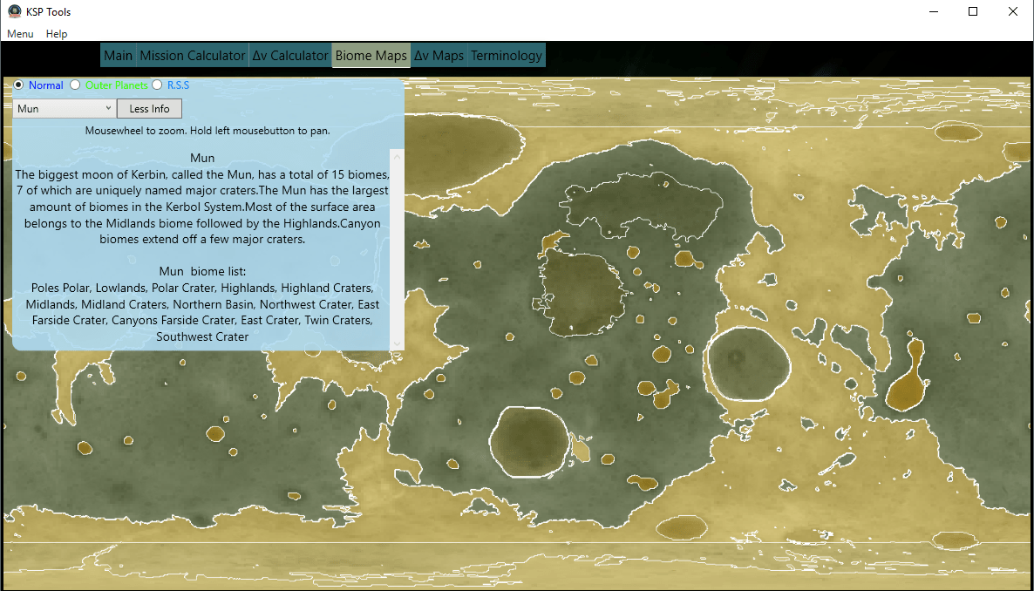Click the scroll down arrow on the info panel
1034x591 pixels.
[x=397, y=342]
